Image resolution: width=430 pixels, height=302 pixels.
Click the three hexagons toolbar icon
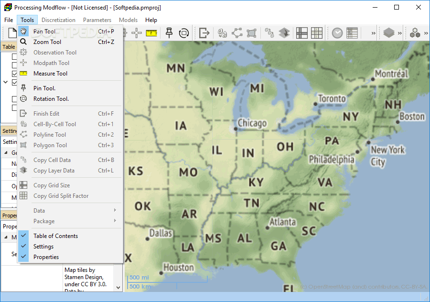[x=415, y=33]
